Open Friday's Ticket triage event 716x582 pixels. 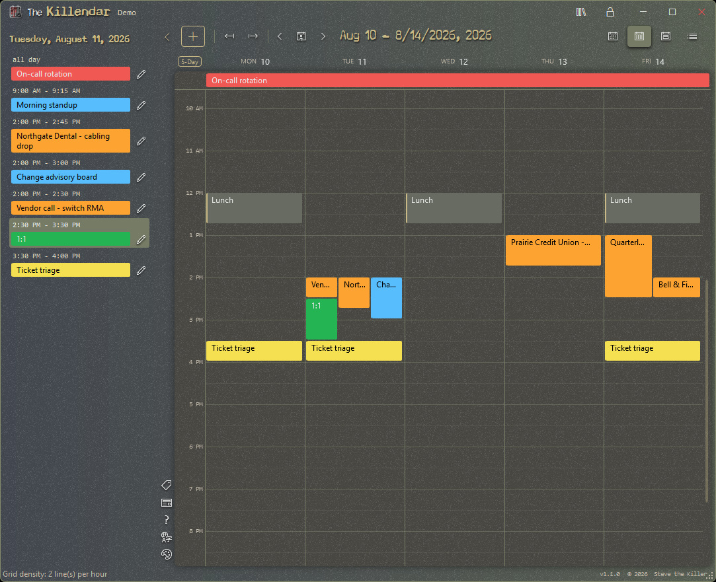[x=653, y=351]
